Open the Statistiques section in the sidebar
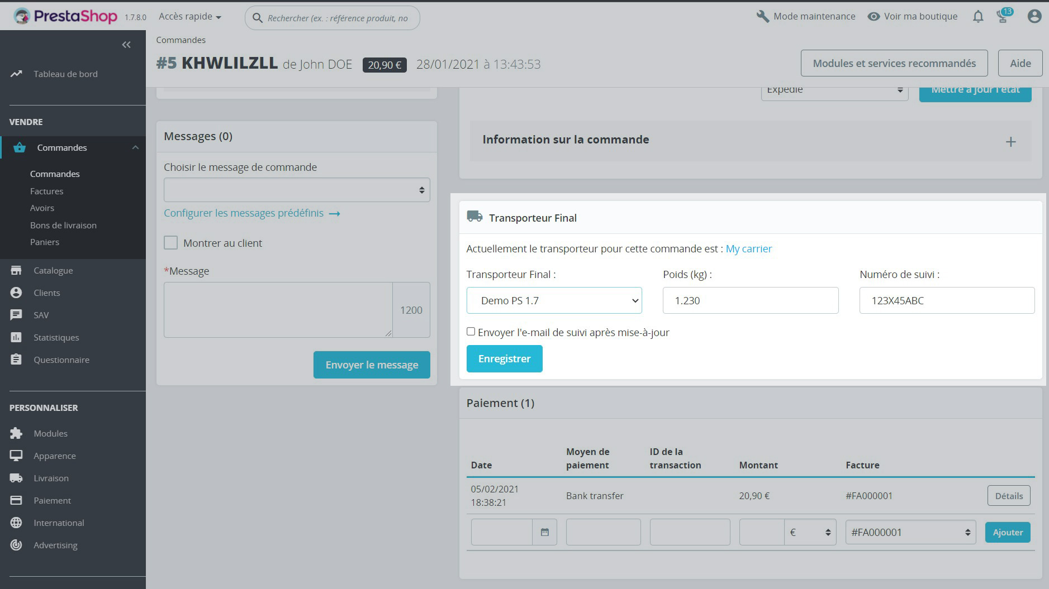Viewport: 1049px width, 589px height. click(x=56, y=337)
